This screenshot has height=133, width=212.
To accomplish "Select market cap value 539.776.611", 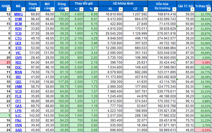I will [x=162, y=91].
